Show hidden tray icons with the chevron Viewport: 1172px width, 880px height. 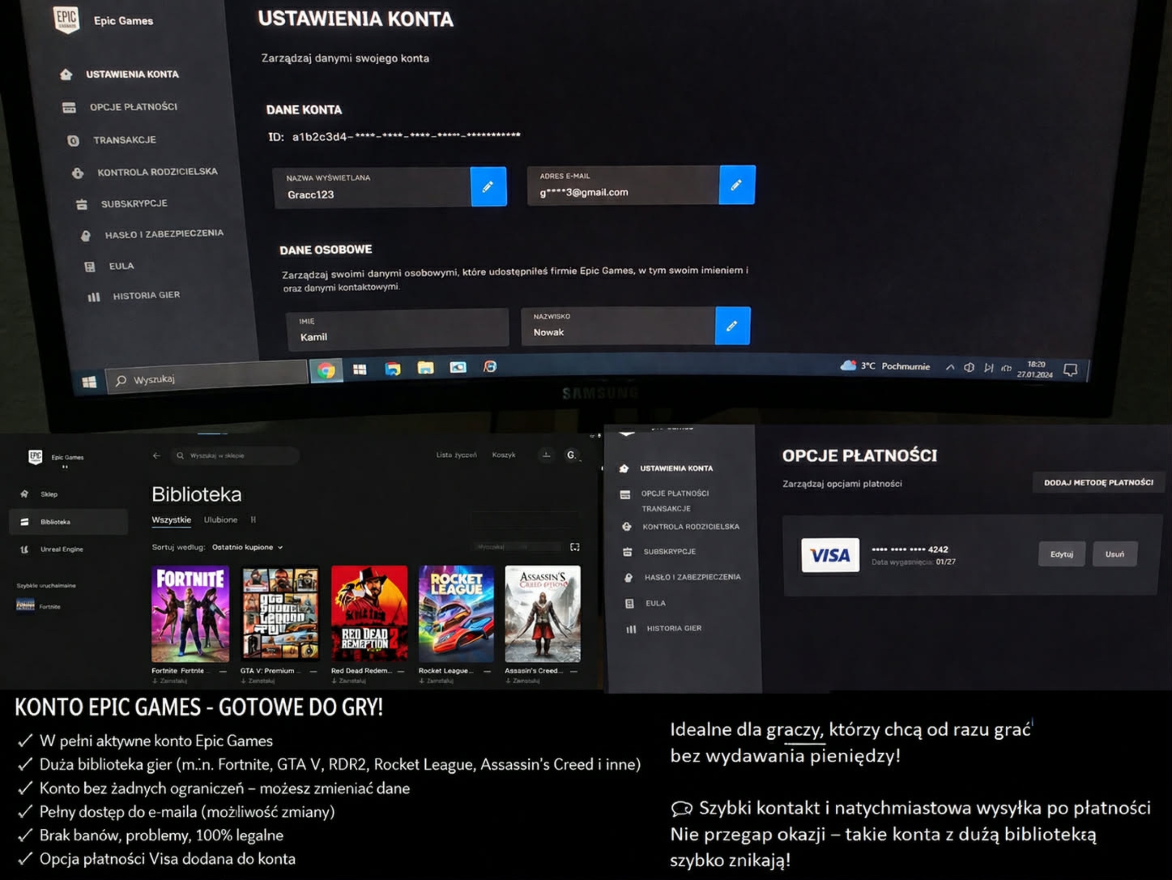pyautogui.click(x=950, y=367)
